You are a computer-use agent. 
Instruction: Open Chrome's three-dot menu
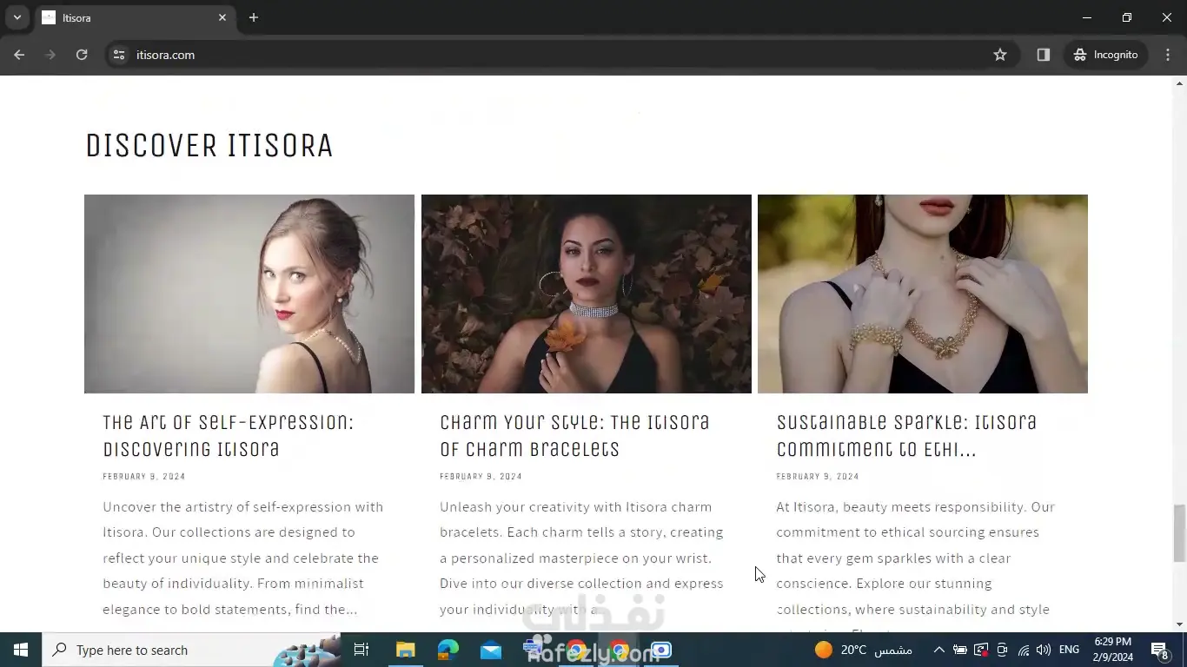(x=1168, y=55)
